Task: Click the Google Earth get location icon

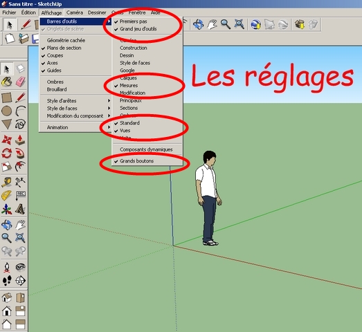Action: pyautogui.click(x=256, y=24)
